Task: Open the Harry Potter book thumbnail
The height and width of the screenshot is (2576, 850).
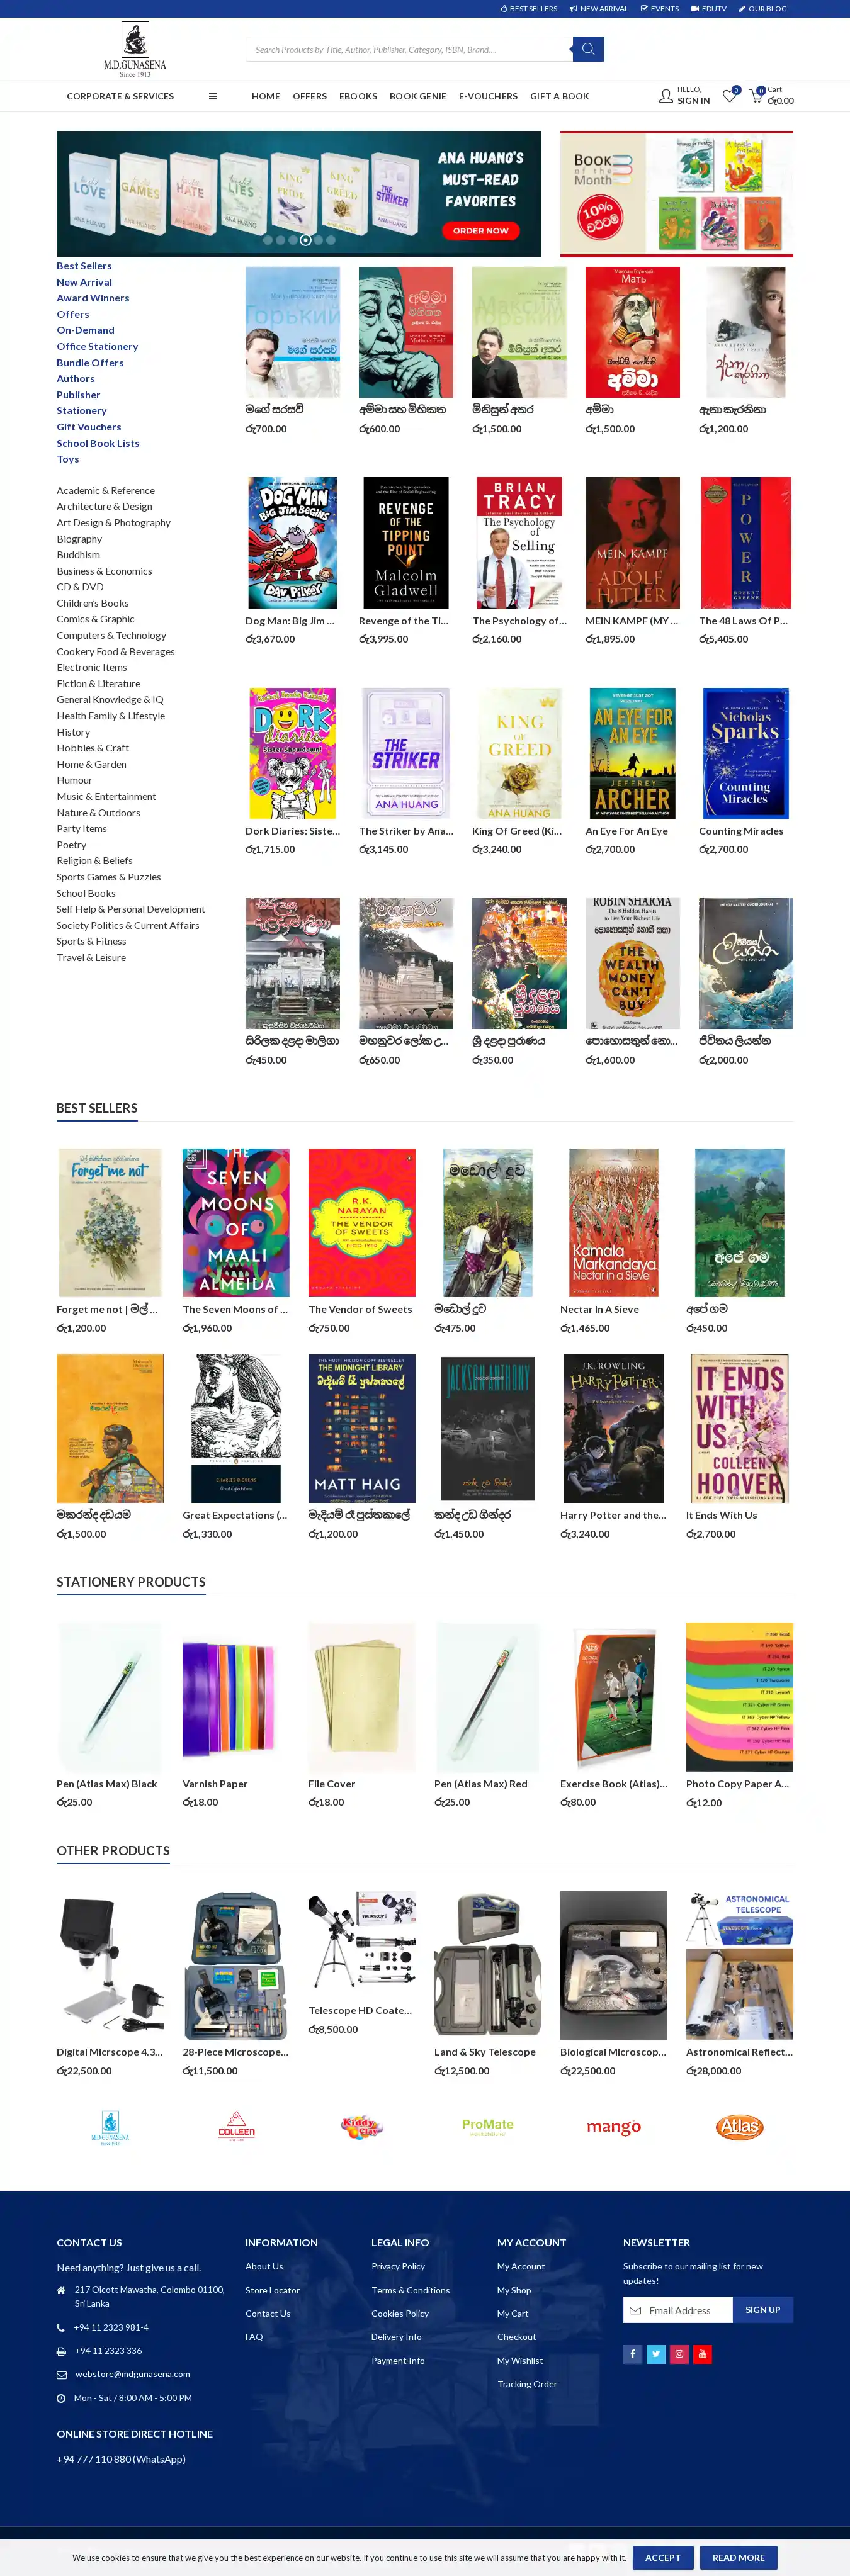Action: 613,1428
